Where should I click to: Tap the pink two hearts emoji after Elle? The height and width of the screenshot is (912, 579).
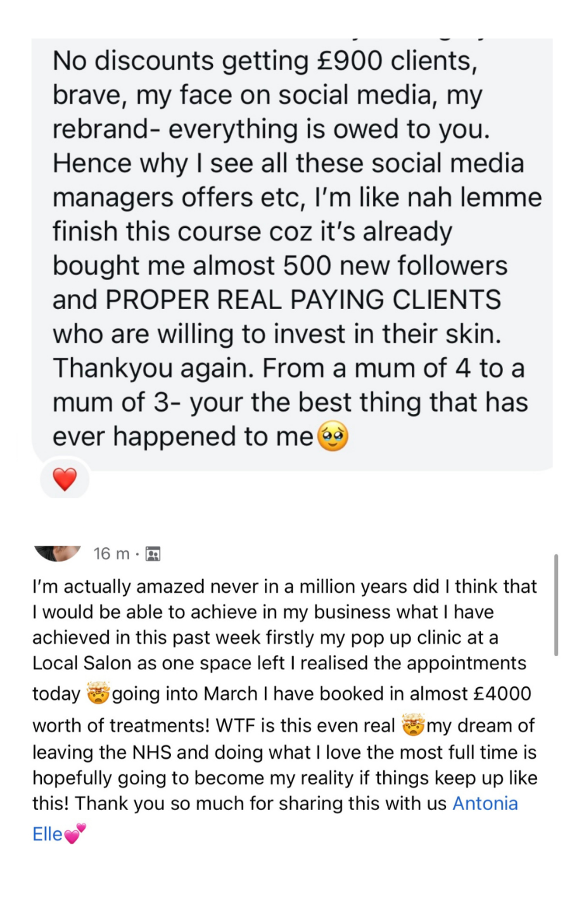coord(75,834)
